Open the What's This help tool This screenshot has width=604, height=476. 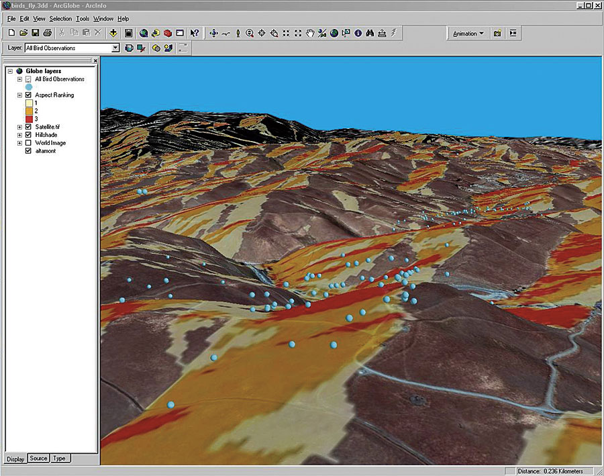click(195, 32)
